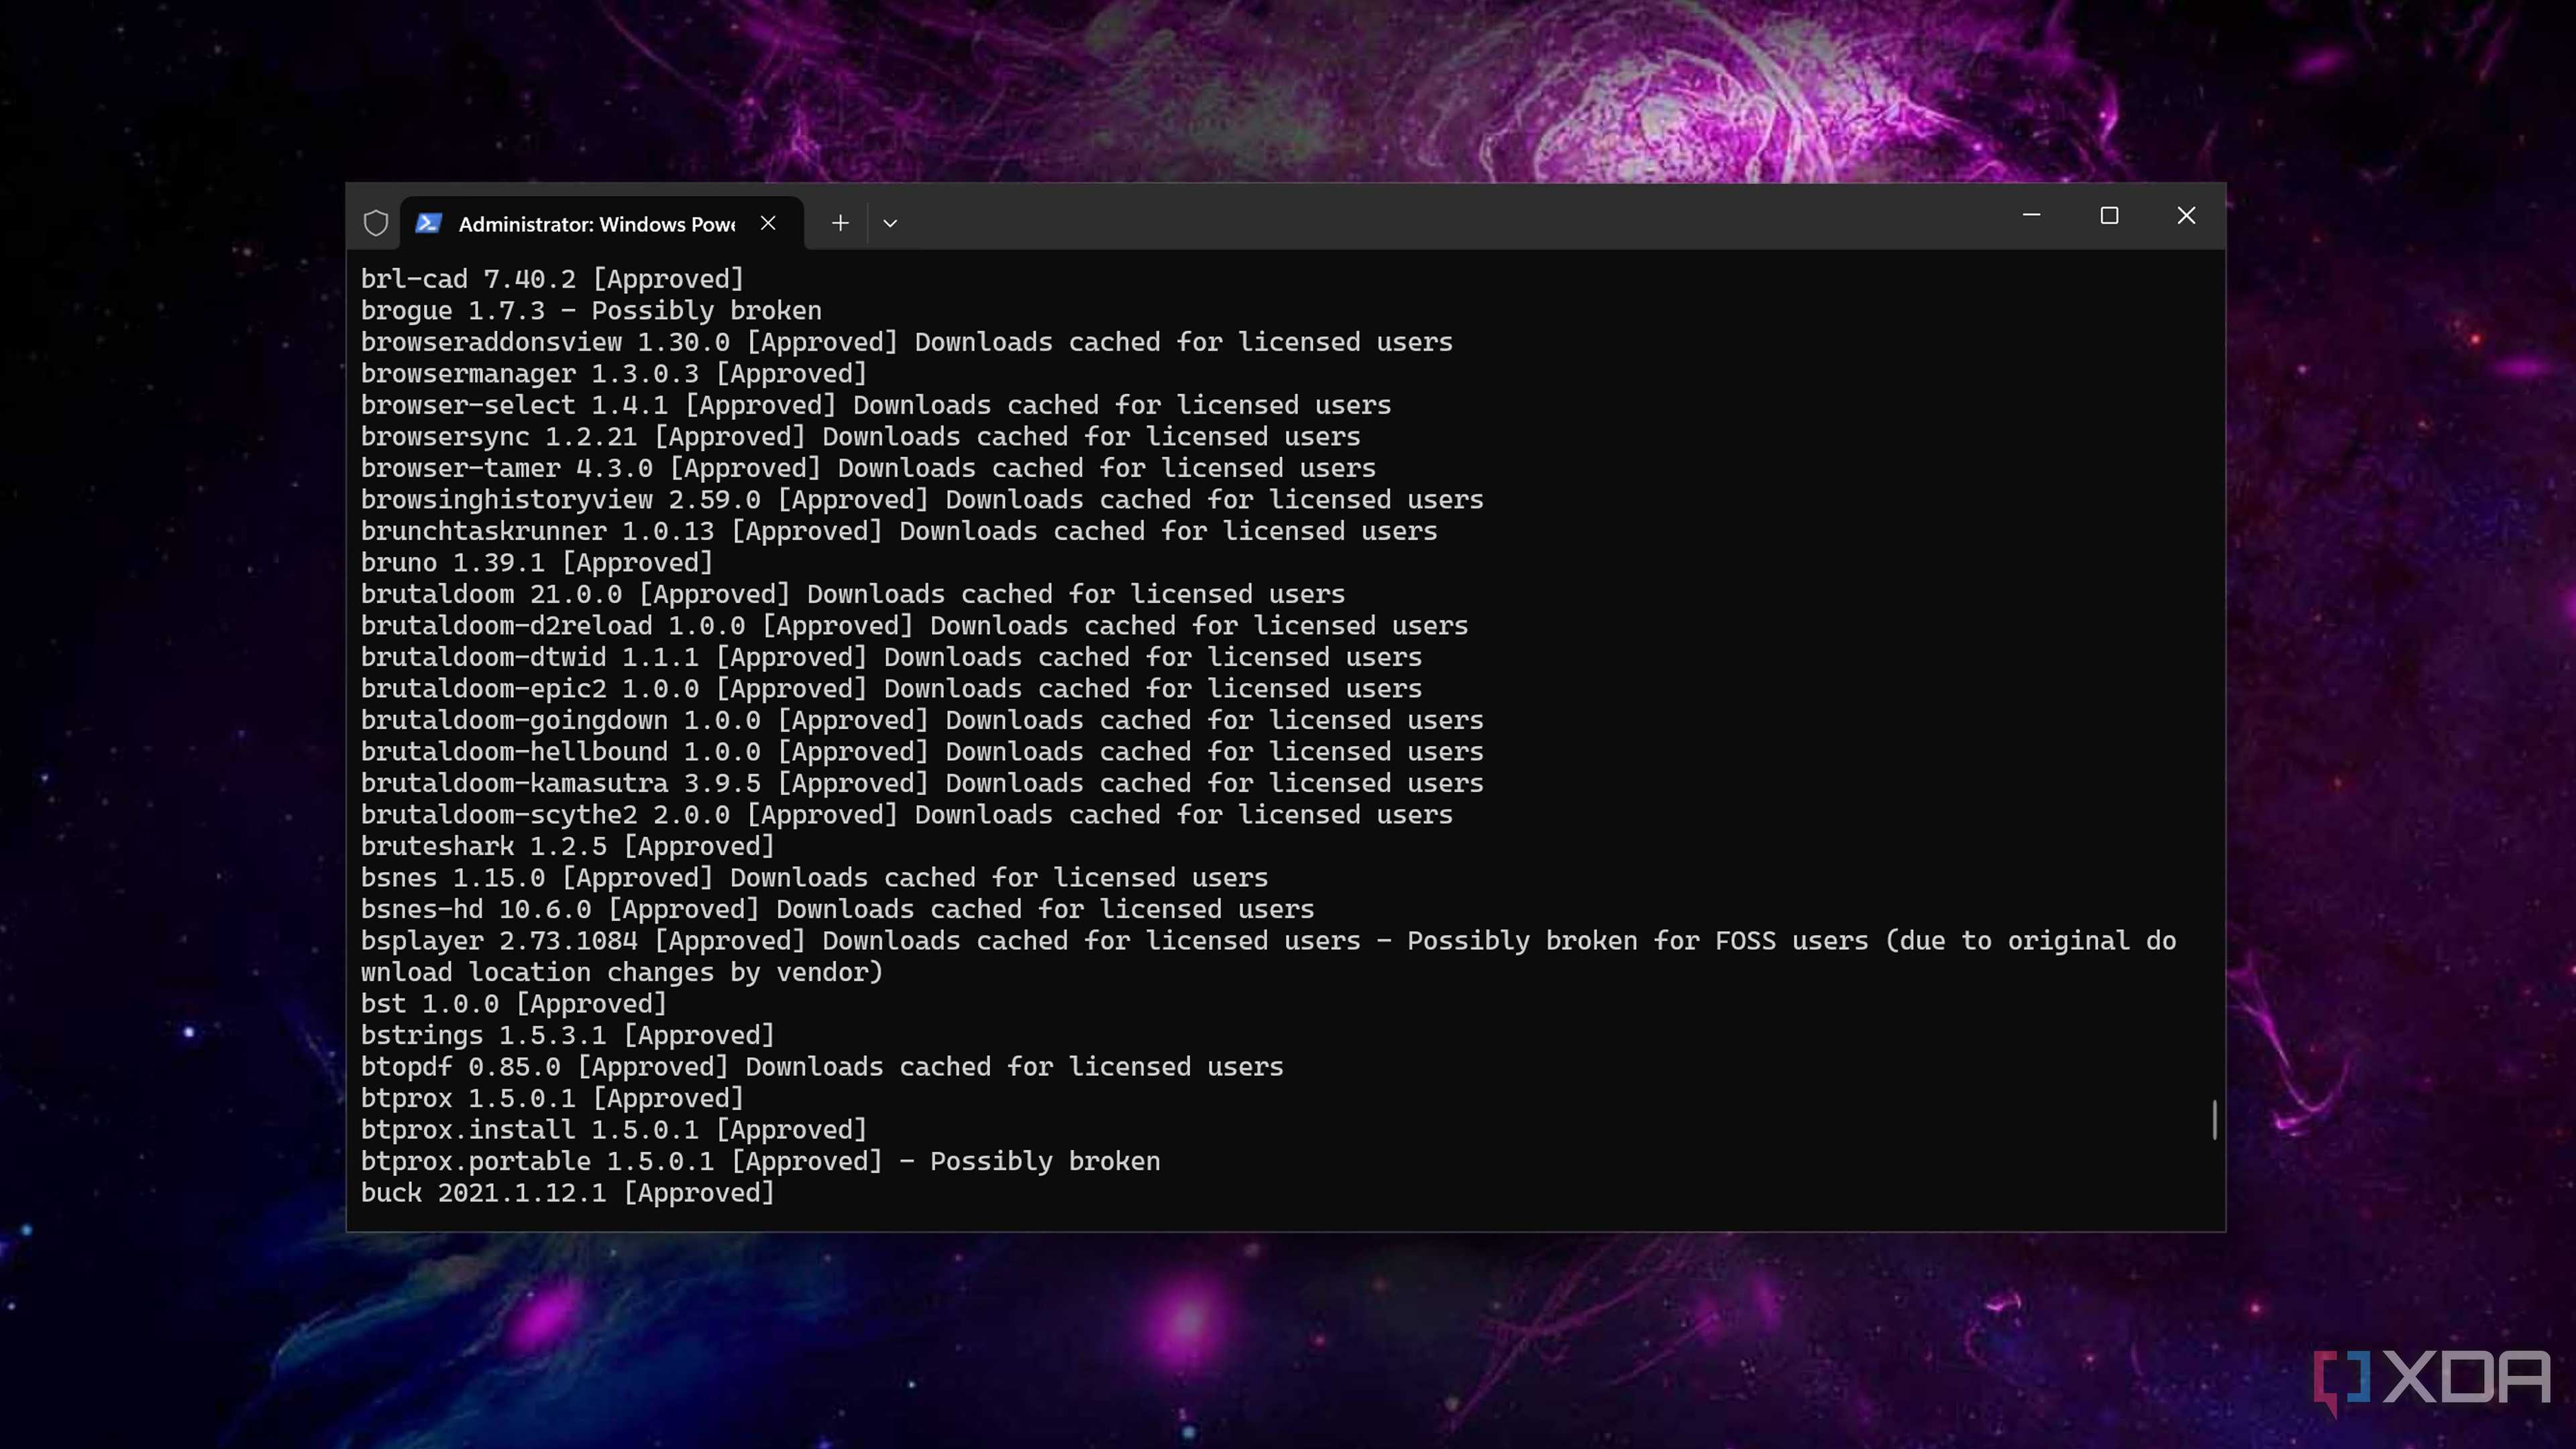Click the brutaldoom-d2reload 1.0.0 line
This screenshot has height=1449, width=2576.
click(914, 626)
